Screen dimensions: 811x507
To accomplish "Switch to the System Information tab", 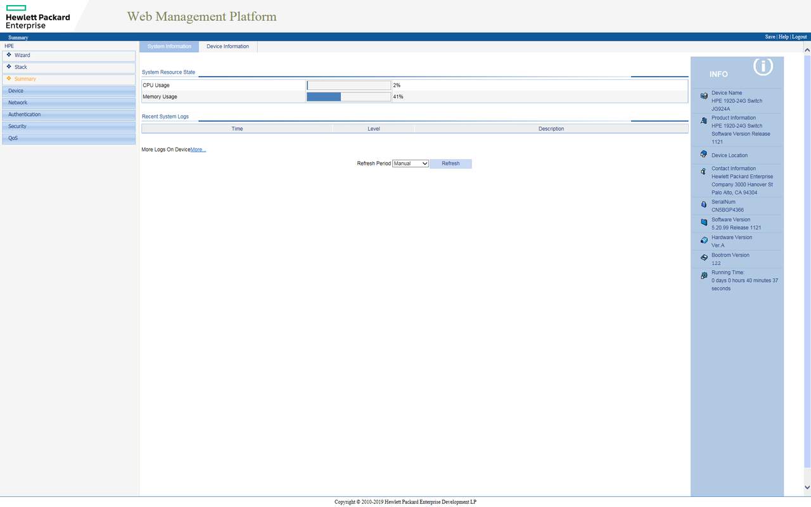I will (169, 46).
